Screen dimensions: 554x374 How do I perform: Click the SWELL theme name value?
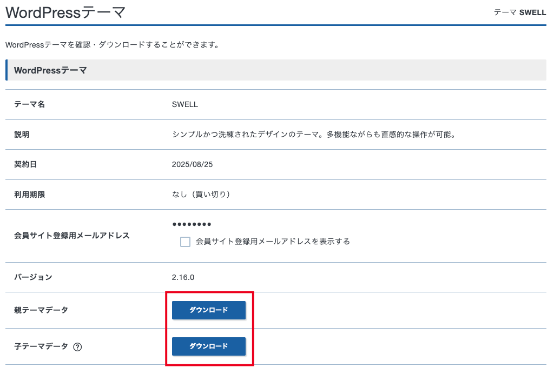coord(185,104)
